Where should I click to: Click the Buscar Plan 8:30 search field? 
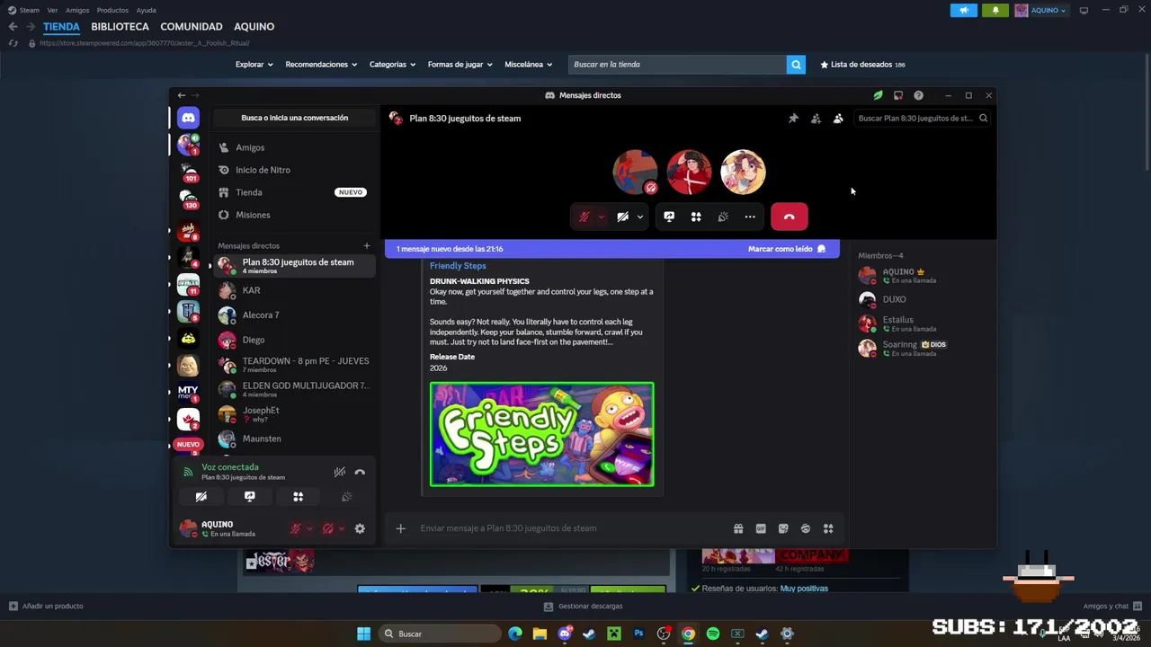click(x=922, y=118)
